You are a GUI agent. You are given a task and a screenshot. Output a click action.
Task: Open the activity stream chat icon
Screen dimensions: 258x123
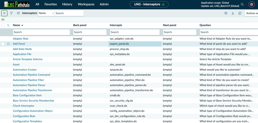click(18, 13)
